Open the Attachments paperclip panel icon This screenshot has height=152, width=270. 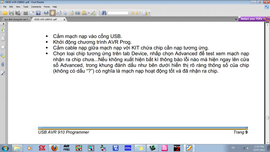3,64
